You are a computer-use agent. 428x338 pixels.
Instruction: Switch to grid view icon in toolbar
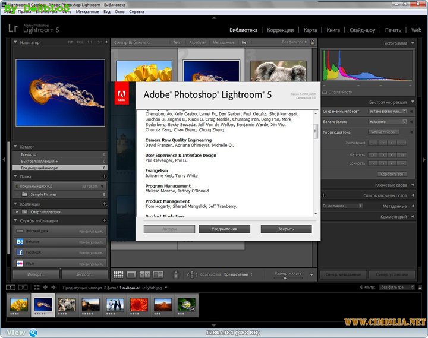click(118, 274)
